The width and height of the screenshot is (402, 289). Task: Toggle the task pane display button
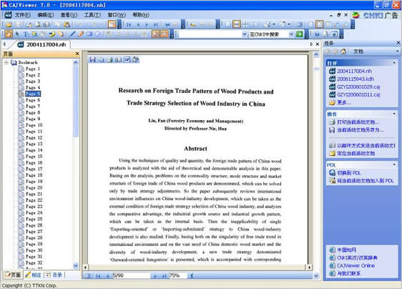coord(320,24)
